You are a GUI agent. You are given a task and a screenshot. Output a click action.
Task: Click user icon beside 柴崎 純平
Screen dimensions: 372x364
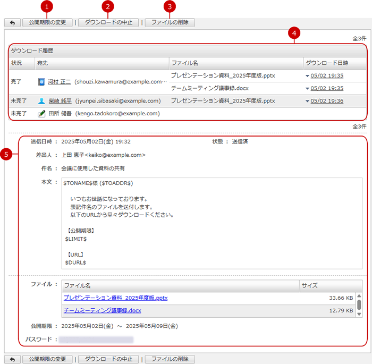coord(41,101)
